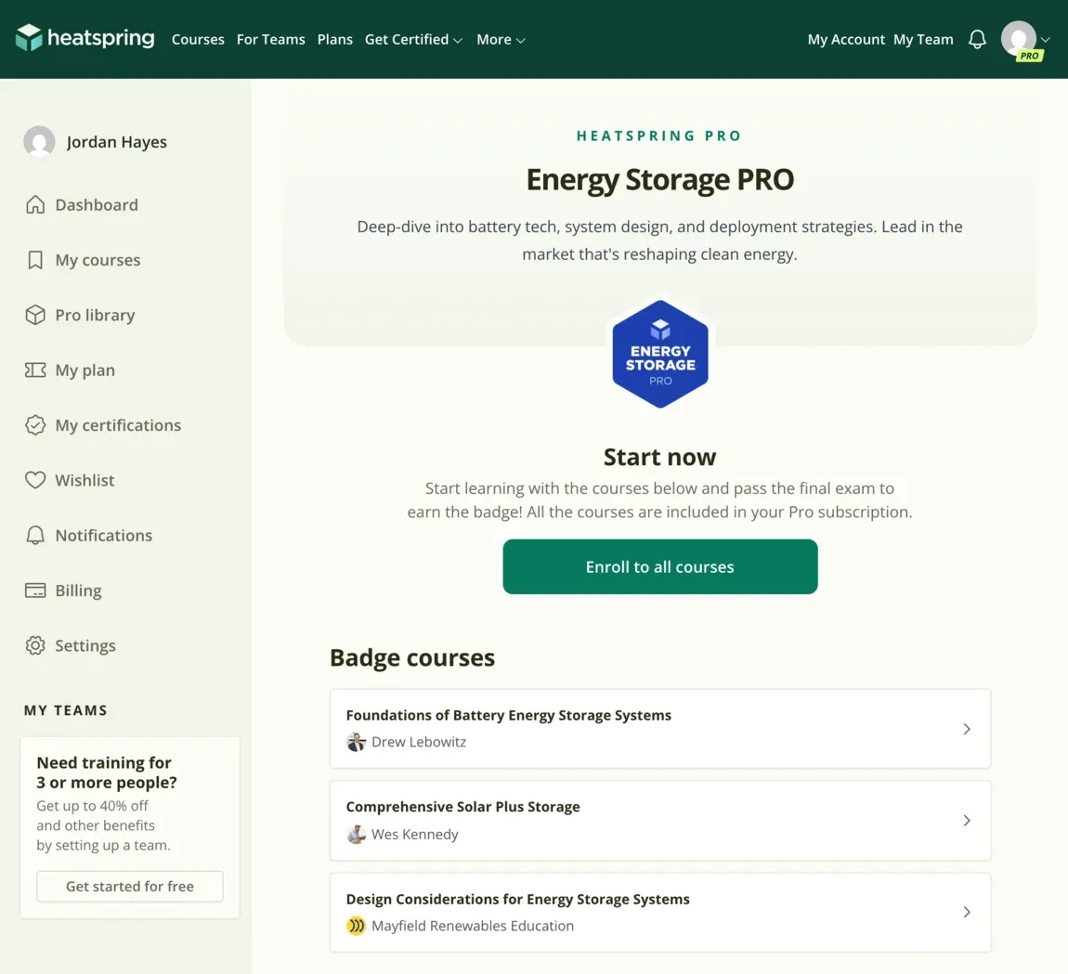Expand the More dropdown in navbar
Viewport: 1068px width, 974px height.
(x=501, y=40)
